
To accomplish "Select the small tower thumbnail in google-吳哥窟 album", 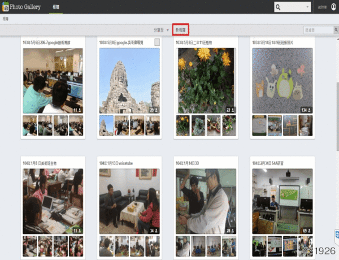I will pos(106,125).
